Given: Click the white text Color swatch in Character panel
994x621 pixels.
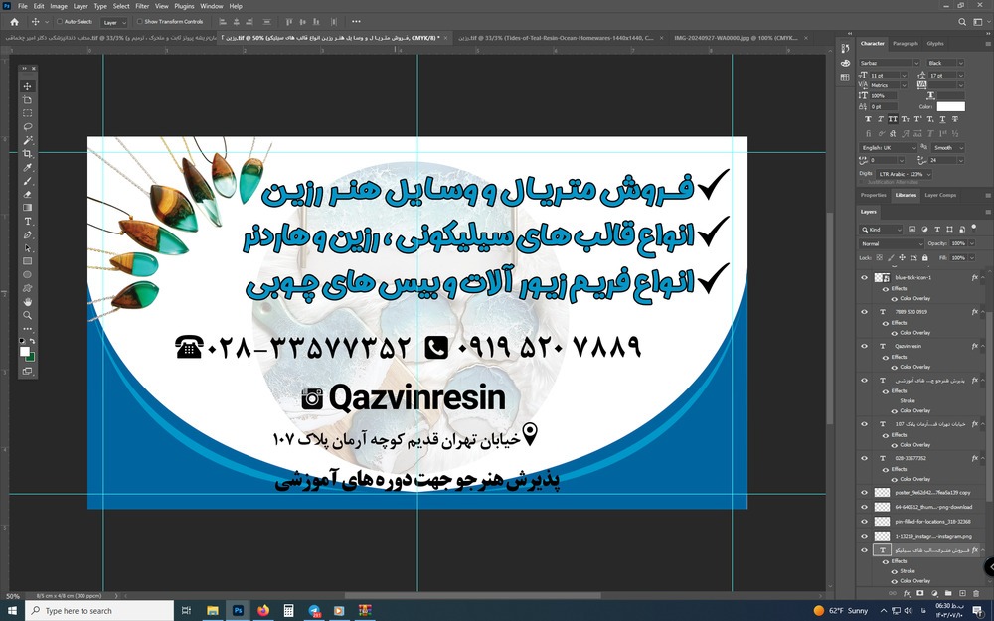Looking at the screenshot, I should coord(950,106).
